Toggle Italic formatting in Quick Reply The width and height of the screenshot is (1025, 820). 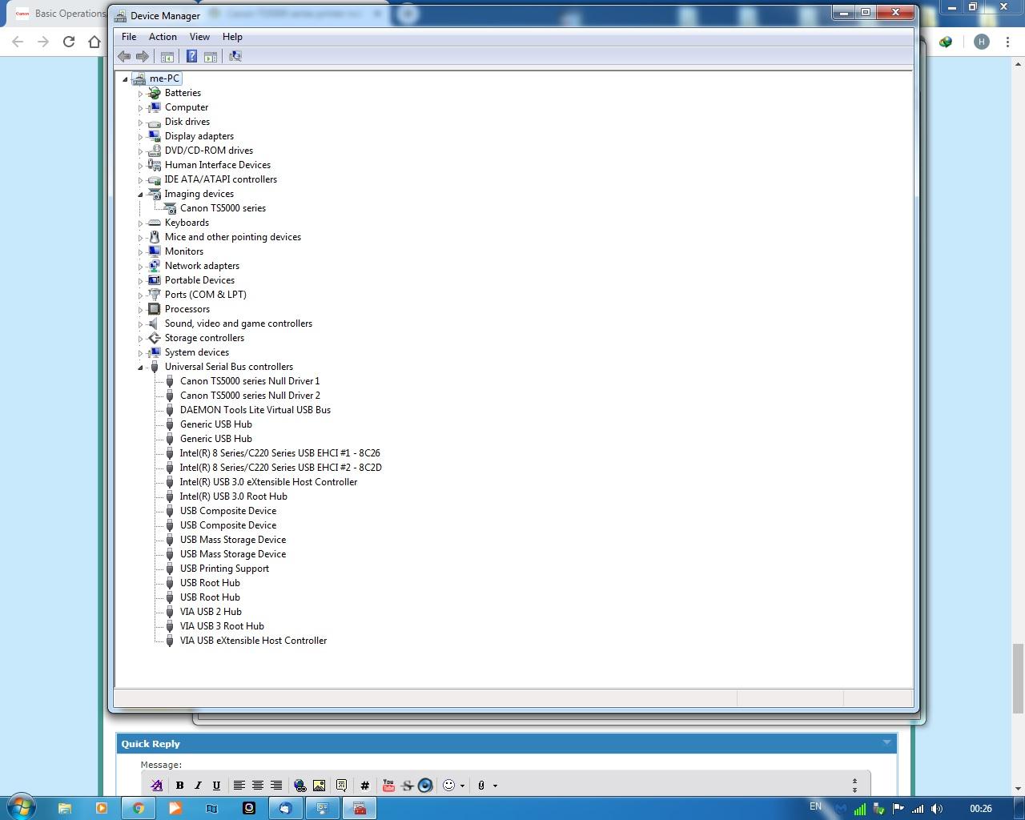(x=198, y=786)
